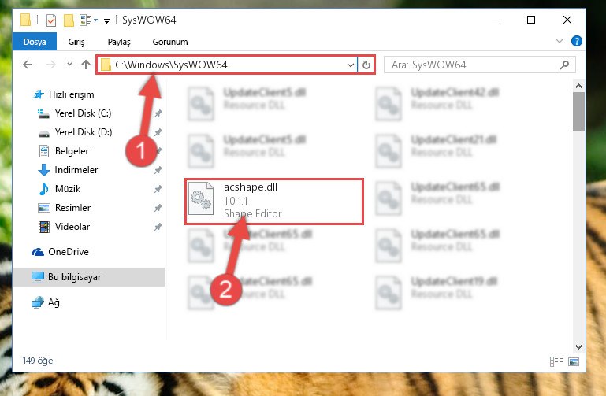Select the acshape.dll file

click(x=274, y=201)
